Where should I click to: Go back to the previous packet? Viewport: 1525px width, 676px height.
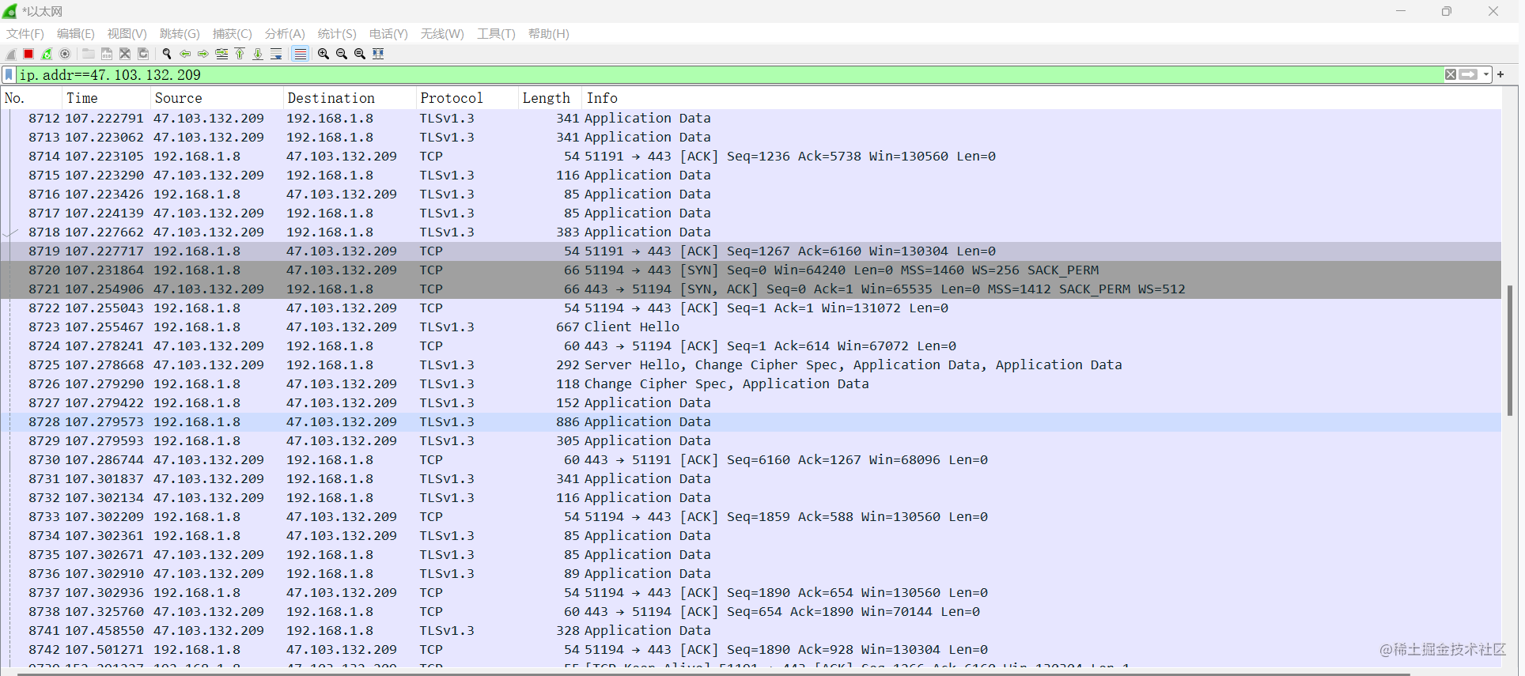pos(185,54)
